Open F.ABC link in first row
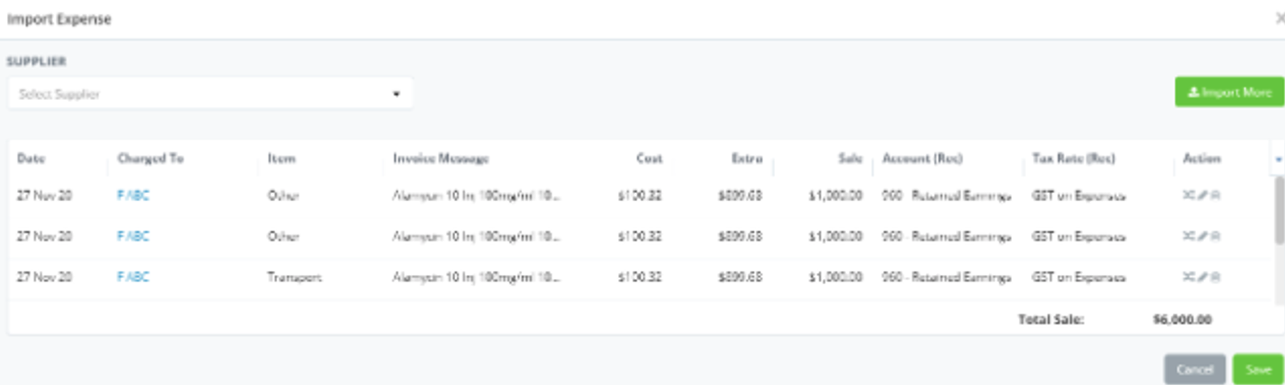The height and width of the screenshot is (385, 1285). click(133, 195)
